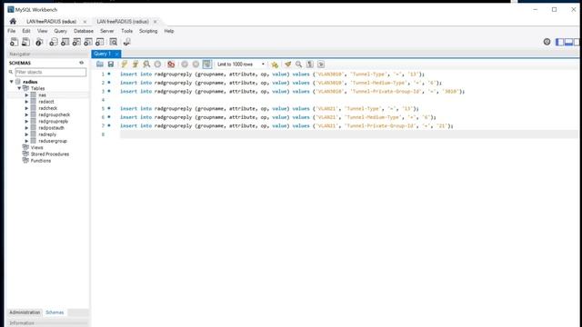Toggle display of invisible characters
Image resolution: width=582 pixels, height=327 pixels.
point(310,64)
